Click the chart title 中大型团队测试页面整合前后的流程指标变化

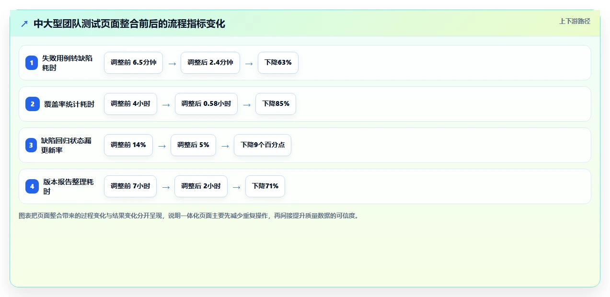129,24
